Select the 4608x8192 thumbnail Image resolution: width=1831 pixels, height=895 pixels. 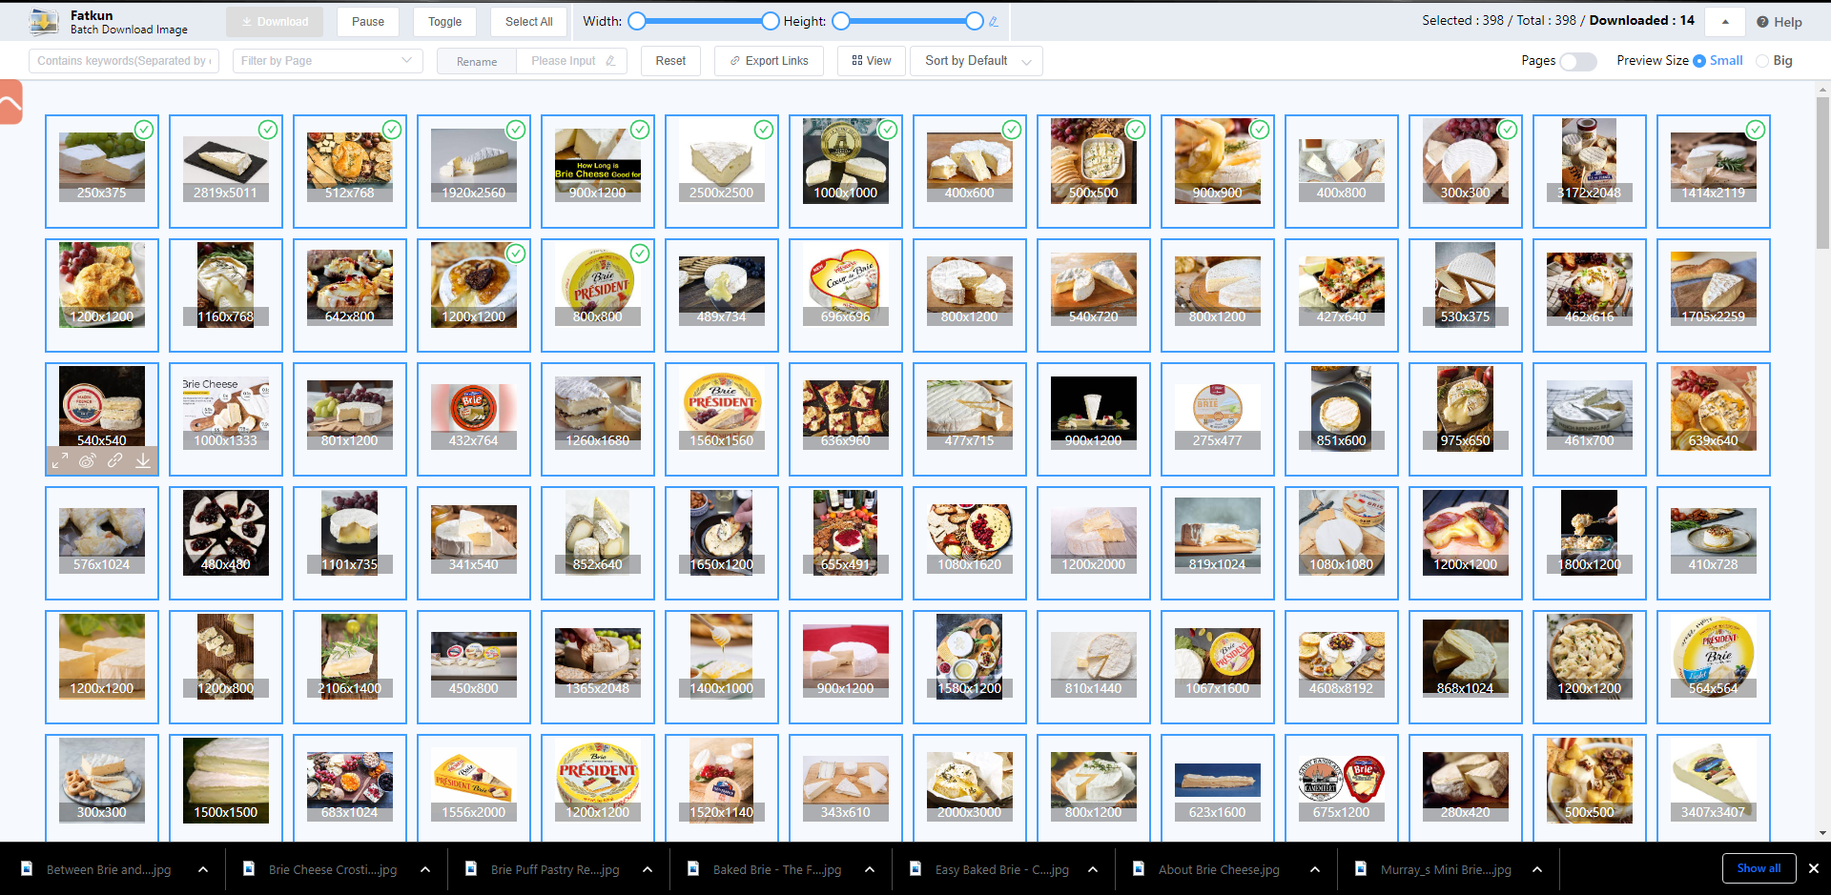[x=1342, y=667]
